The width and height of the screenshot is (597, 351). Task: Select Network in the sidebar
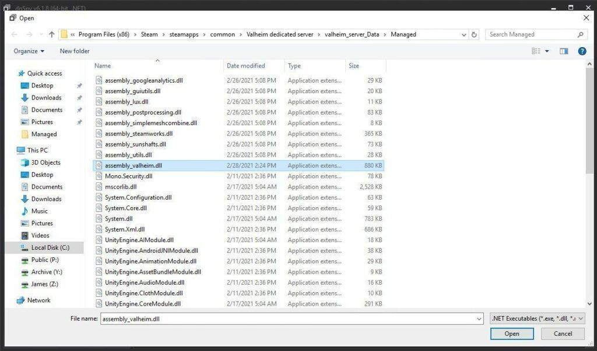click(38, 300)
